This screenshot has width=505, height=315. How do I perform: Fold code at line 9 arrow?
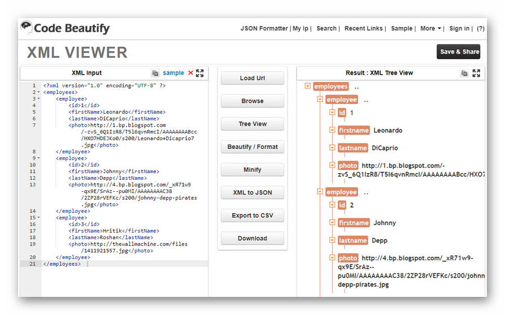click(x=38, y=158)
